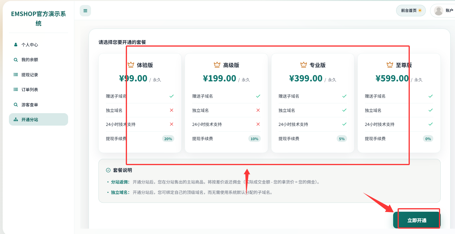455x234 pixels.
Task: Select the 个人中心 person icon in sidebar
Action: pyautogui.click(x=15, y=45)
